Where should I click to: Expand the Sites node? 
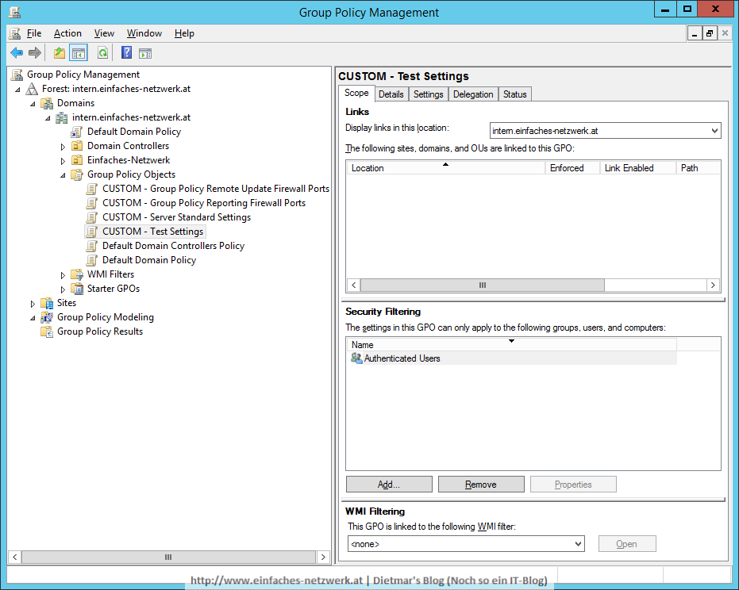coord(33,304)
